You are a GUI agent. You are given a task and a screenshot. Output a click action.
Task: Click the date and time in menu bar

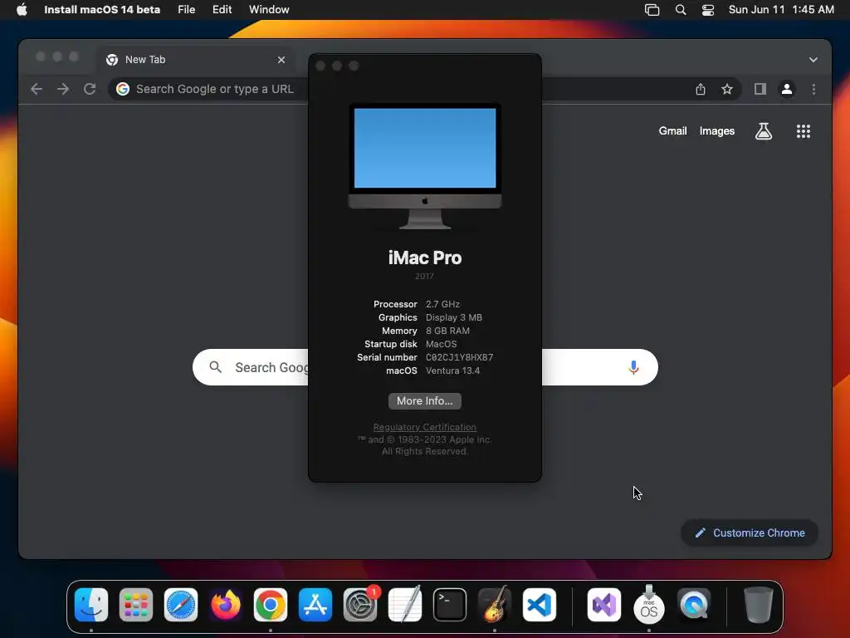click(781, 10)
